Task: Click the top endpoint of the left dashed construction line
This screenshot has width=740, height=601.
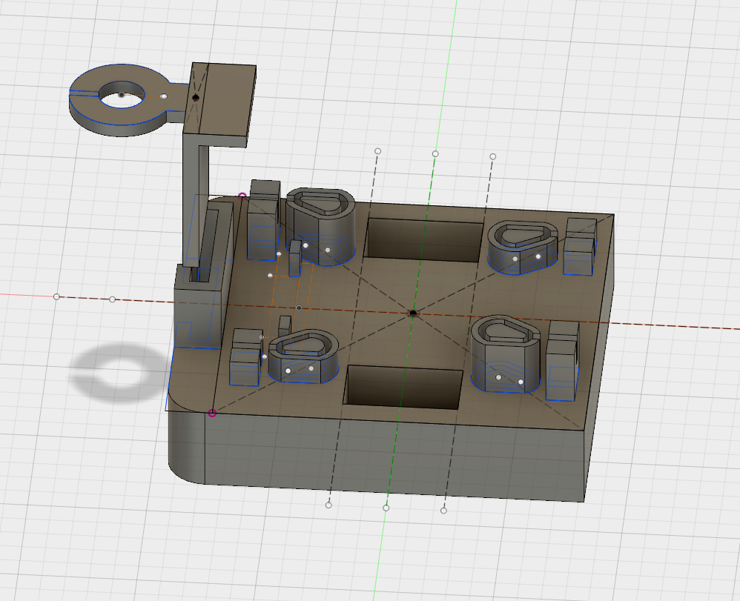Action: [x=377, y=151]
